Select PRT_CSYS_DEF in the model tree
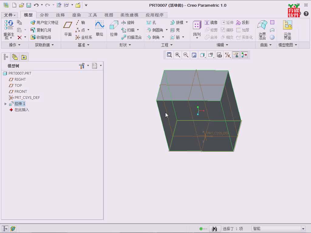Viewport: 311px width, 233px height. click(24, 97)
